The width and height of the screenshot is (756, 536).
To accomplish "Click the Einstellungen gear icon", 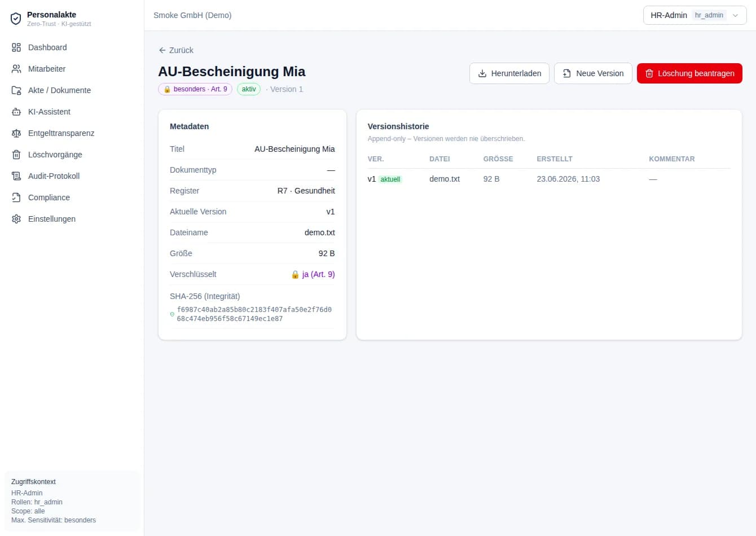I will (x=16, y=219).
